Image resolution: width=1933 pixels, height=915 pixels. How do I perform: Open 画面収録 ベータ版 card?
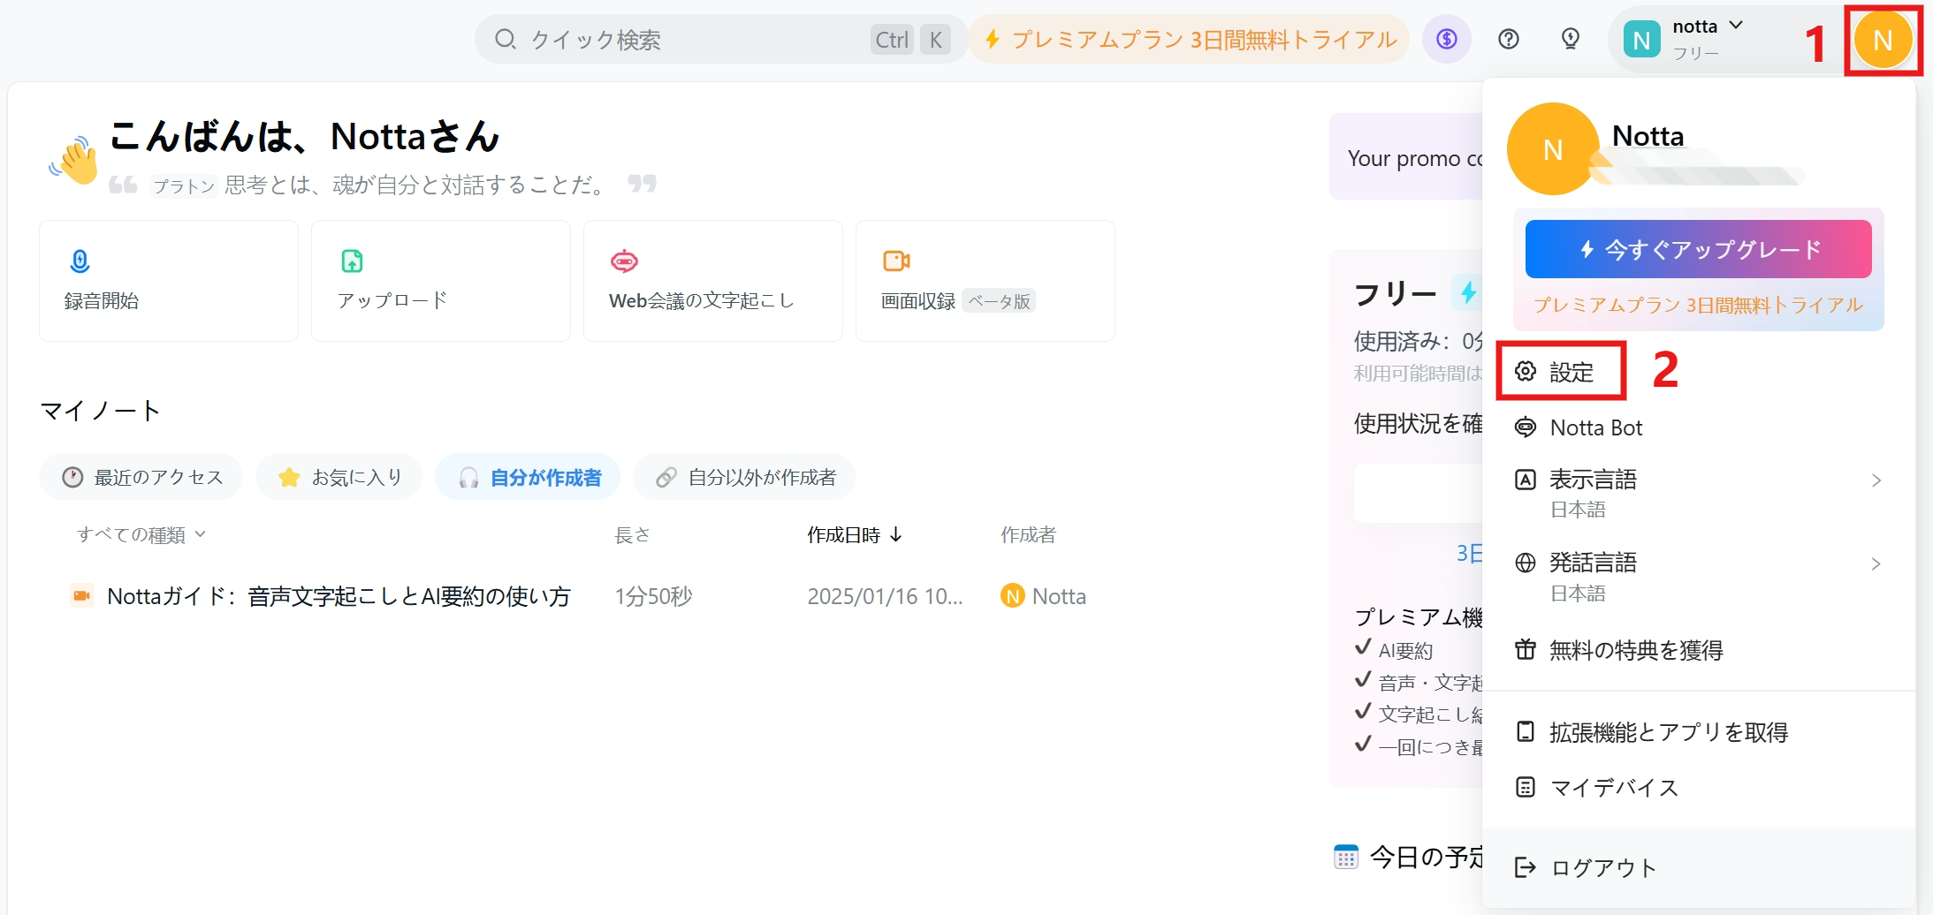986,281
